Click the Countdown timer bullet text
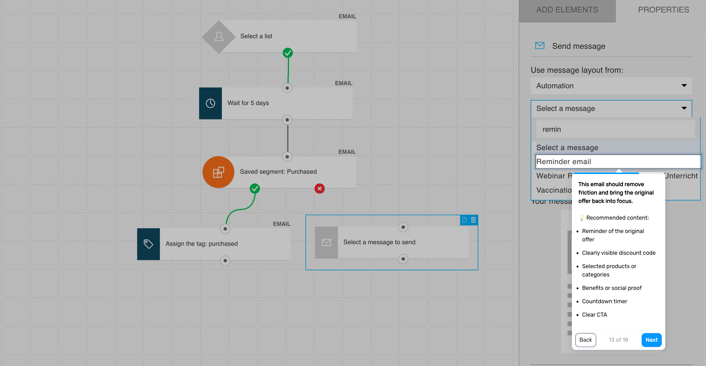This screenshot has width=706, height=366. (605, 301)
